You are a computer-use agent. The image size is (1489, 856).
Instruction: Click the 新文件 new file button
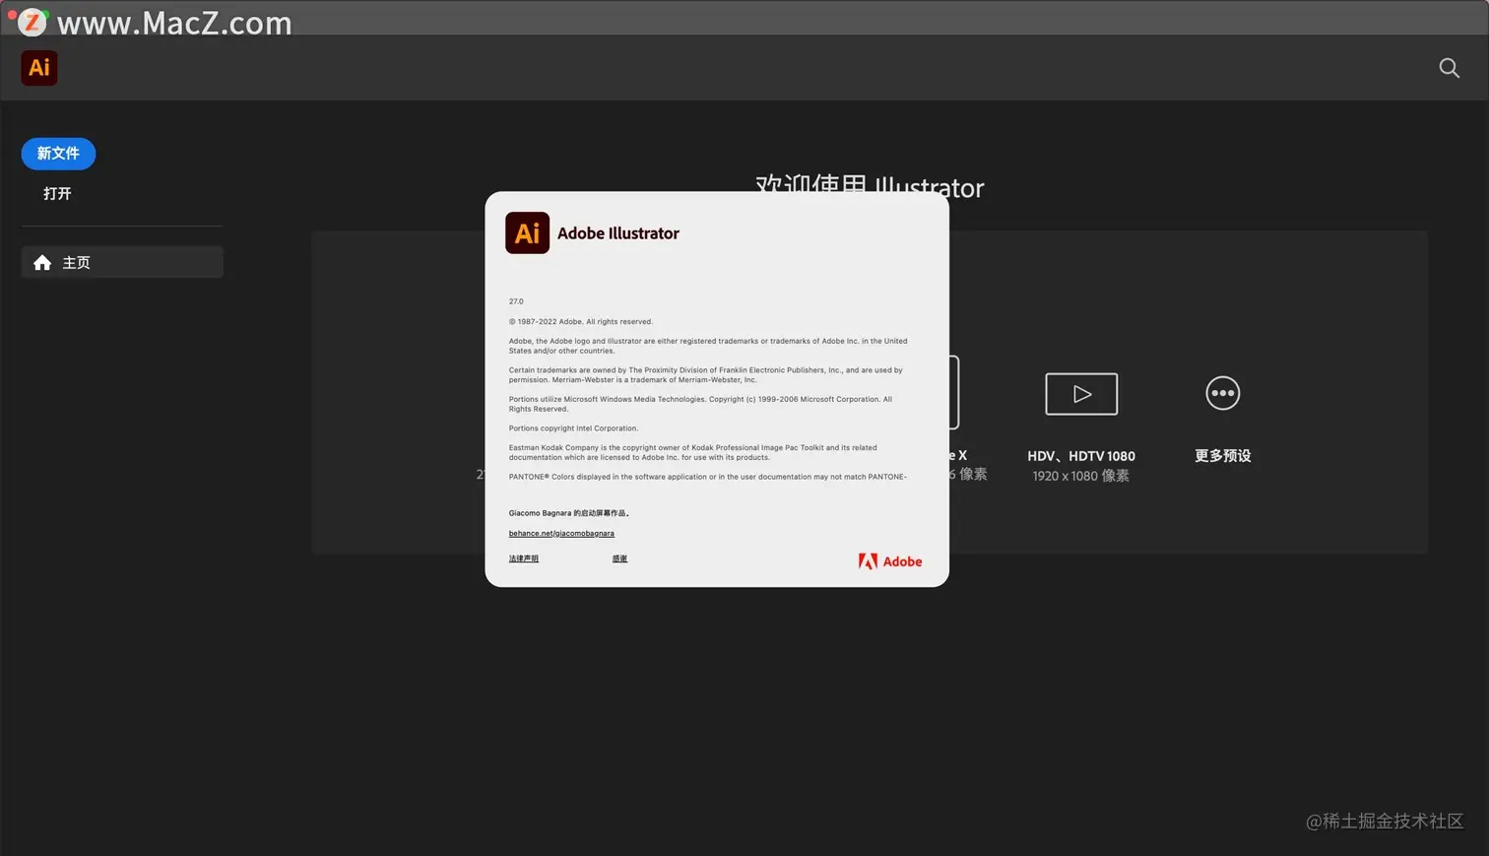58,154
